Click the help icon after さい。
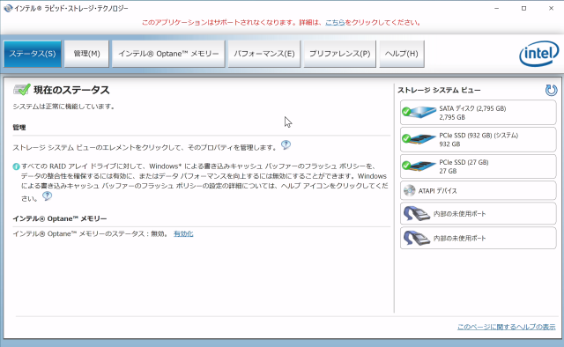Viewport: 564px width, 347px height. pos(47,196)
